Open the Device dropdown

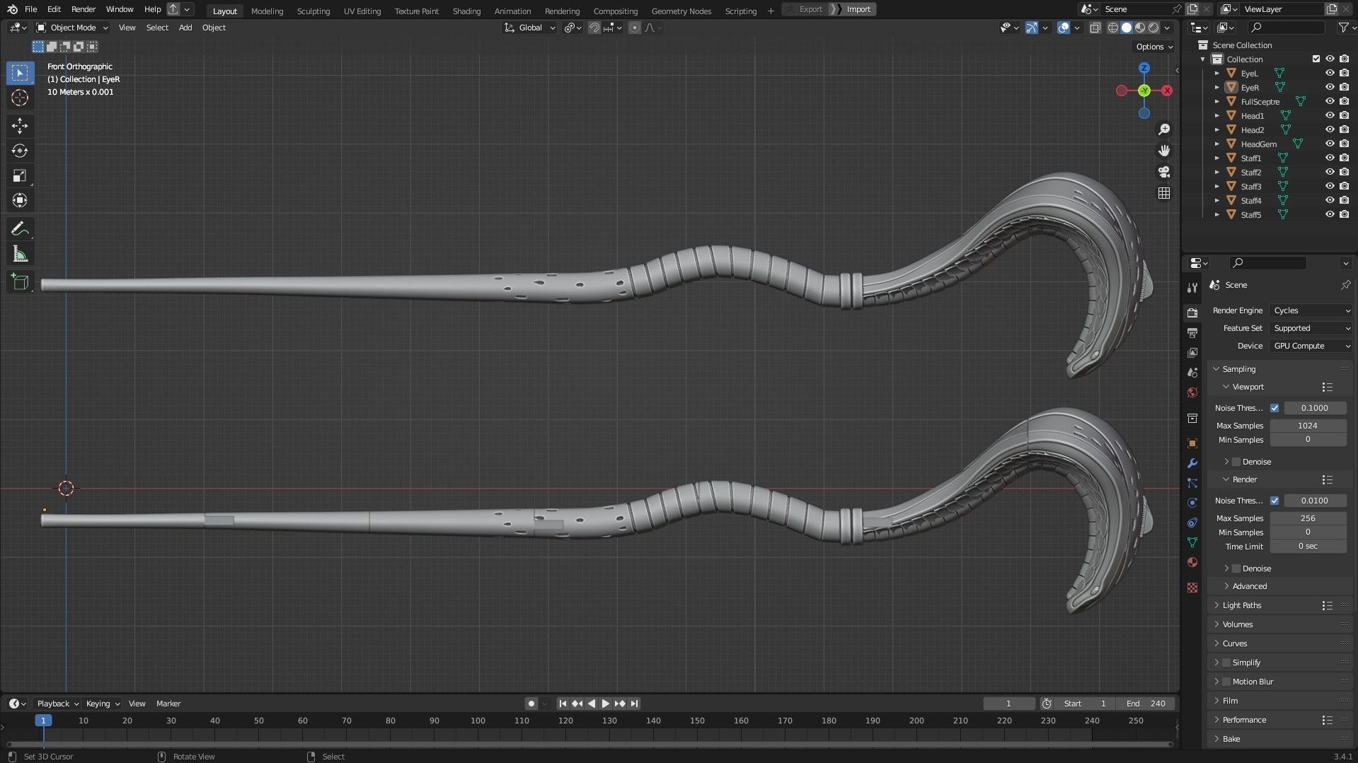coord(1311,346)
